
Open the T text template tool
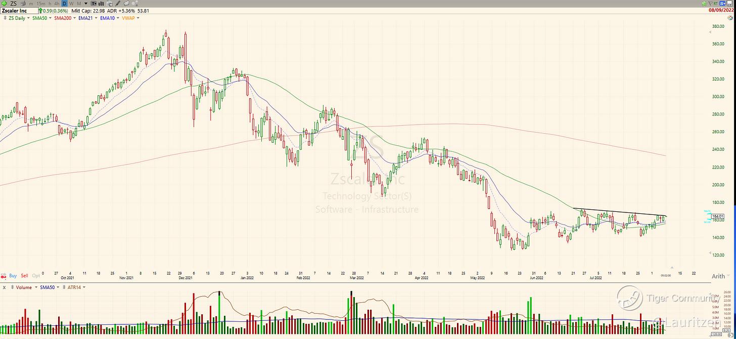[94, 4]
